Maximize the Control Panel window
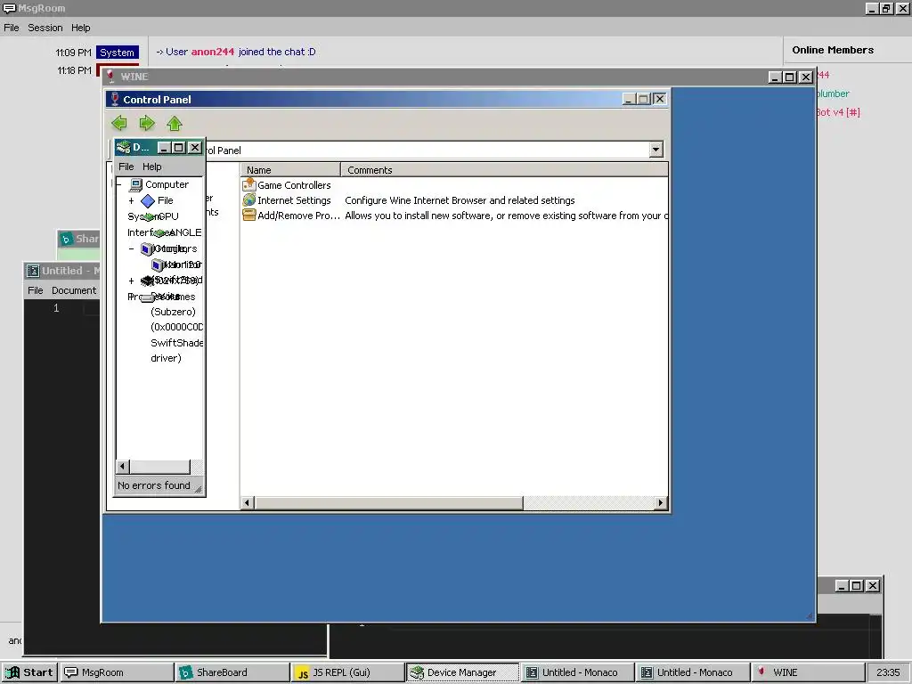 pyautogui.click(x=643, y=99)
